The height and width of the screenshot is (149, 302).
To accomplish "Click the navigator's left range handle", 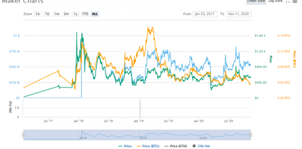I will coord(23,135).
